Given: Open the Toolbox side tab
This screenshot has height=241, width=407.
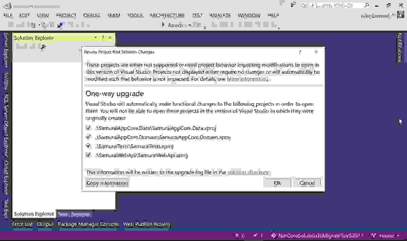Looking at the screenshot, I should click(x=6, y=81).
